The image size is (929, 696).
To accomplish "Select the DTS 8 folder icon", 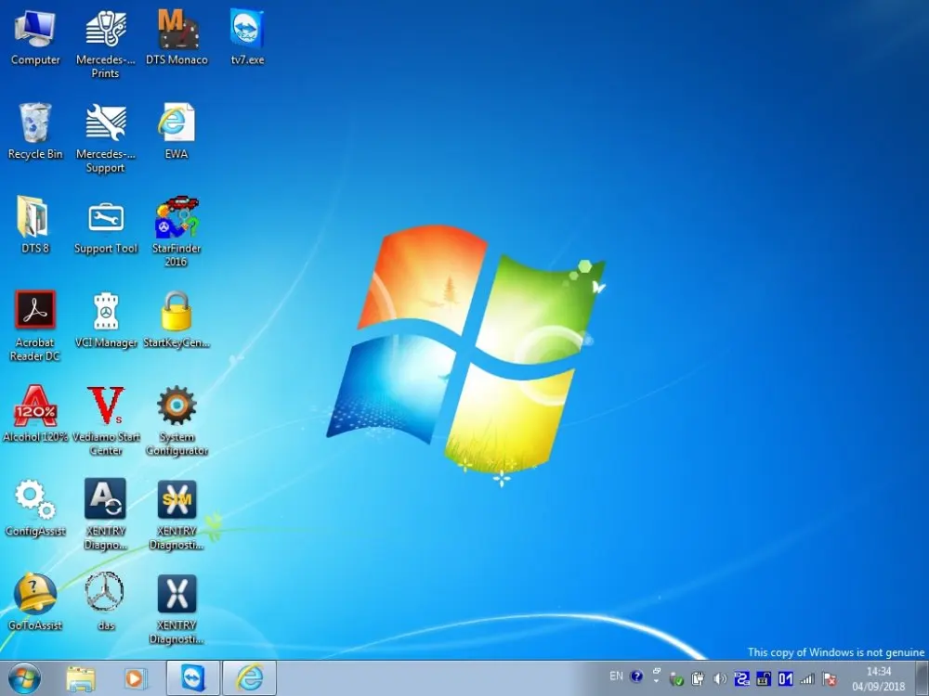I will [35, 226].
